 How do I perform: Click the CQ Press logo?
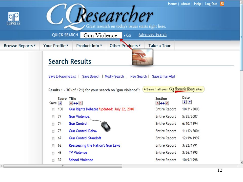point(13,18)
